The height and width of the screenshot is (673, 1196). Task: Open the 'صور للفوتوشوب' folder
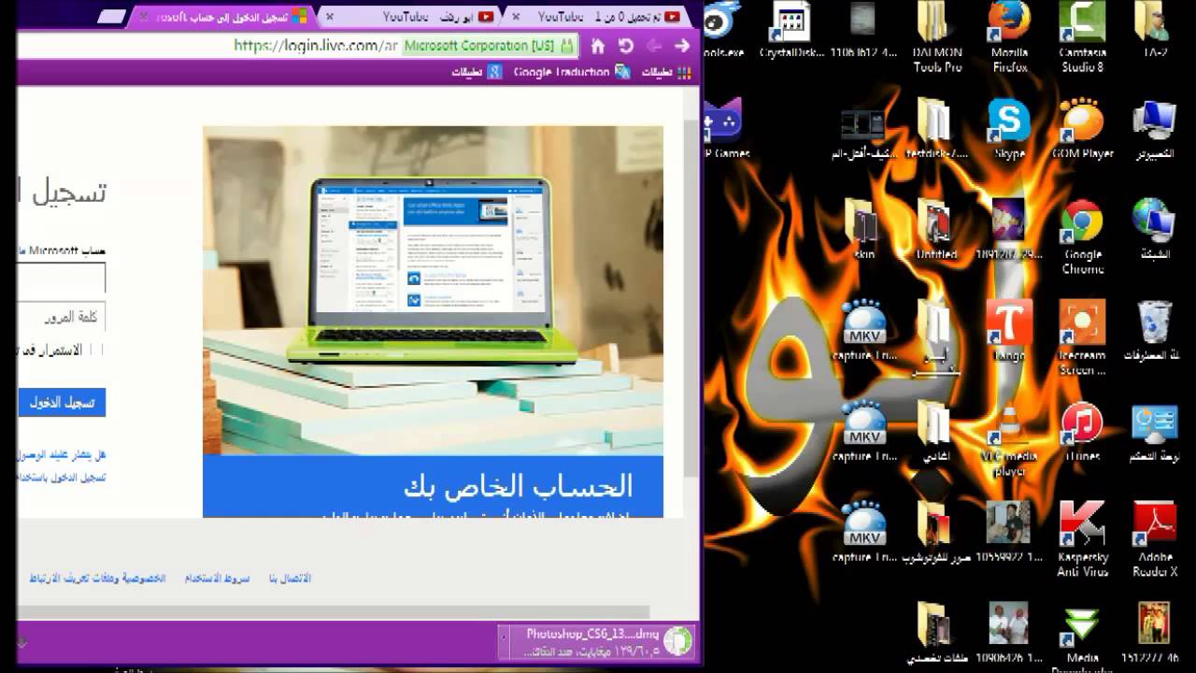936,533
